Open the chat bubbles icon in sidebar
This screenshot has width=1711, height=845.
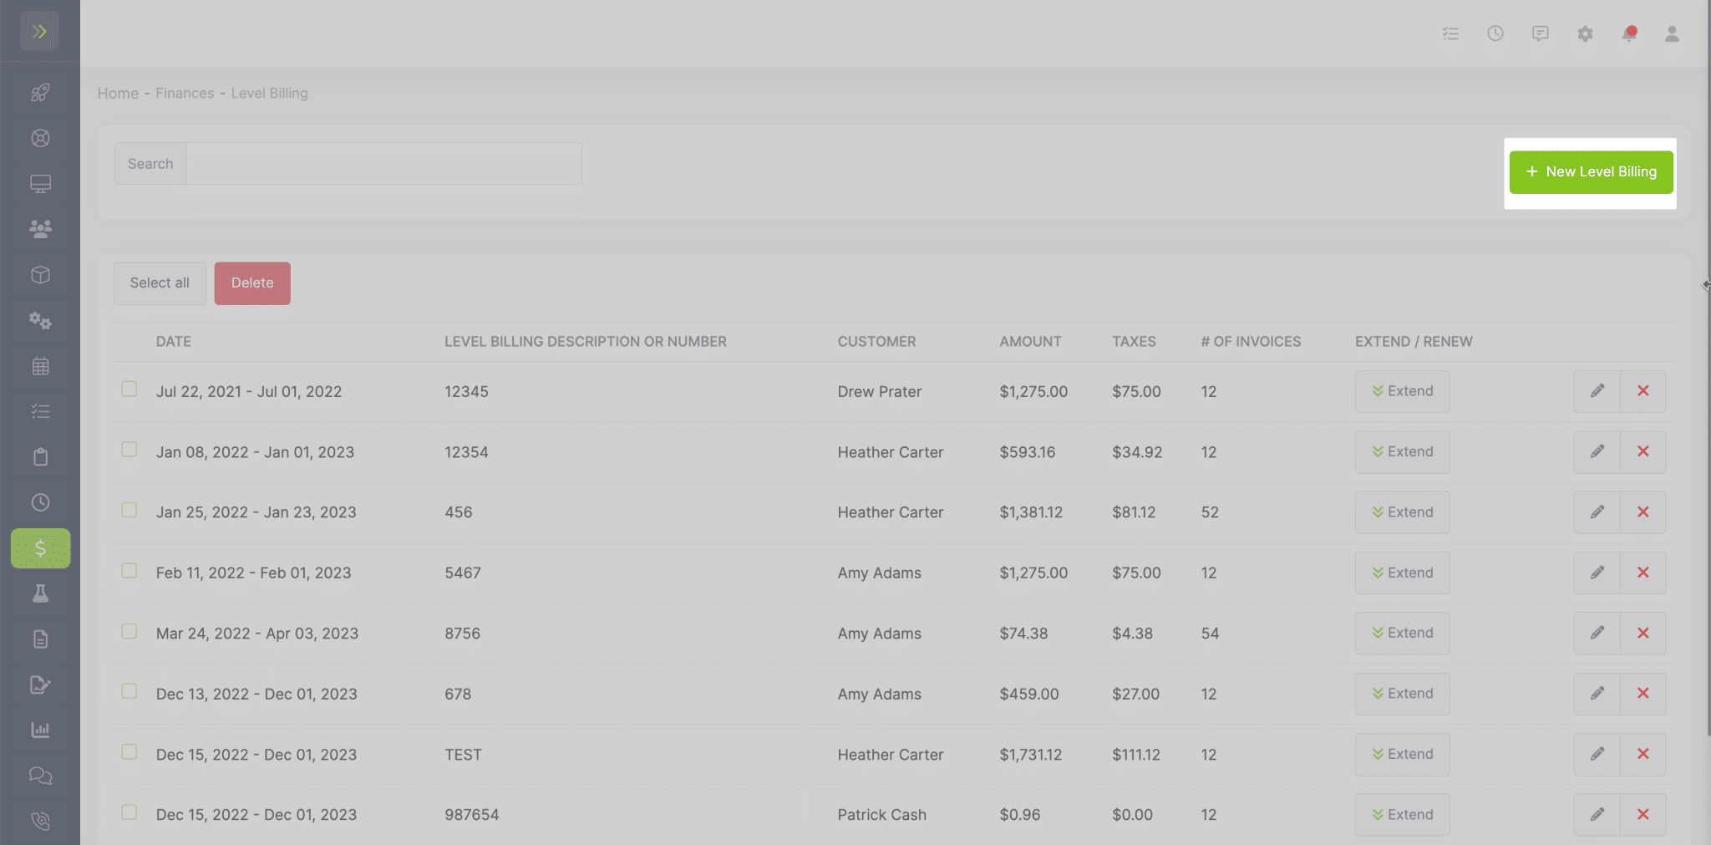40,776
